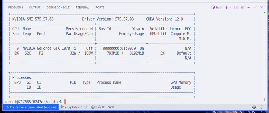The height and width of the screenshot is (113, 269).
Task: Select the TERMINAL tab
Action: (x=82, y=7)
